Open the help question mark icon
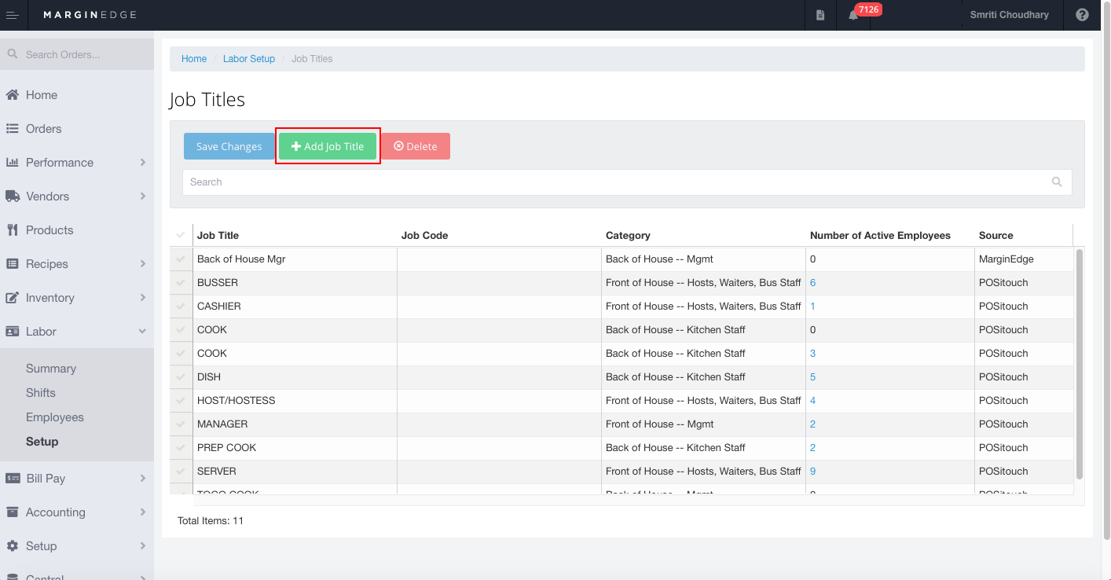The height and width of the screenshot is (580, 1111). point(1082,15)
